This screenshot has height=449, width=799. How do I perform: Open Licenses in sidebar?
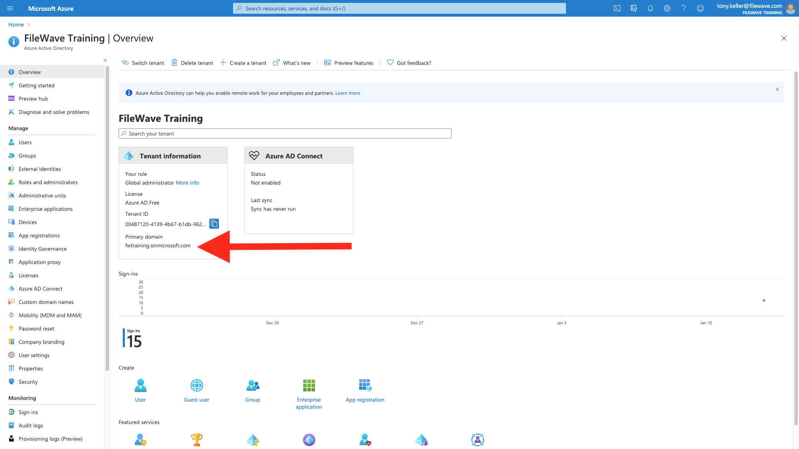coord(52,275)
